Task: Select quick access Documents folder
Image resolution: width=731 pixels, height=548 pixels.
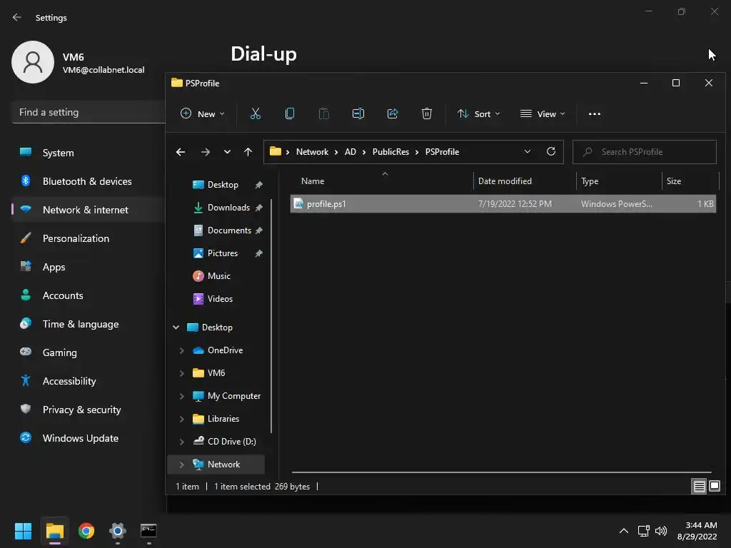Action: pyautogui.click(x=228, y=230)
